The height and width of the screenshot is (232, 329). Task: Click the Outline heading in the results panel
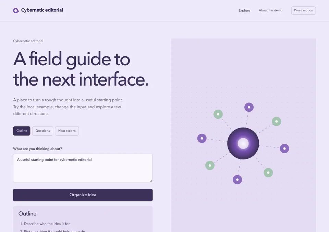[x=27, y=214]
